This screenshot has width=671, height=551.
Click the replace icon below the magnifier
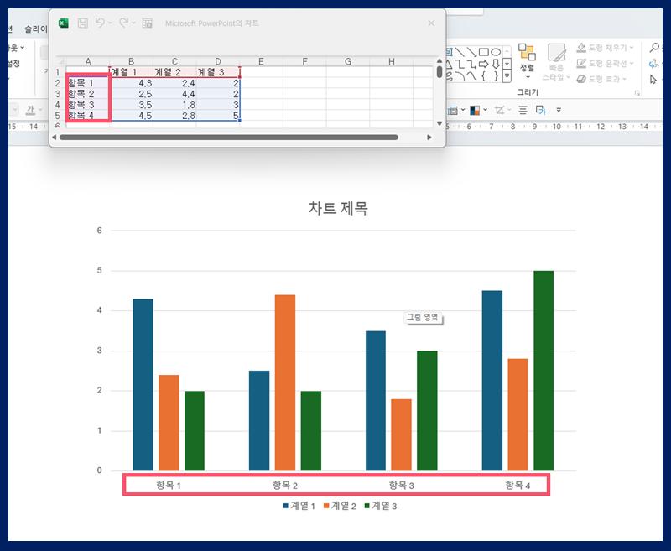[x=653, y=64]
